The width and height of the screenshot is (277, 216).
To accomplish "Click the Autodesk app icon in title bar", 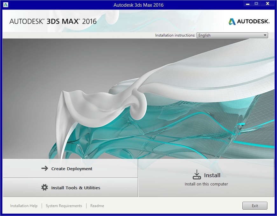I will [x=6, y=5].
